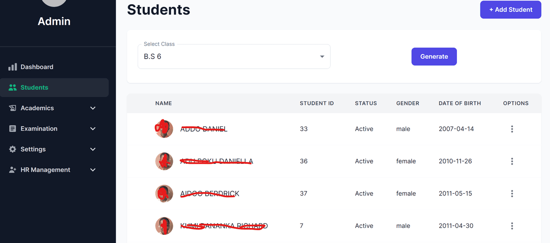Select the Students sidebar item
Viewport: 550px width, 243px height.
click(x=34, y=87)
